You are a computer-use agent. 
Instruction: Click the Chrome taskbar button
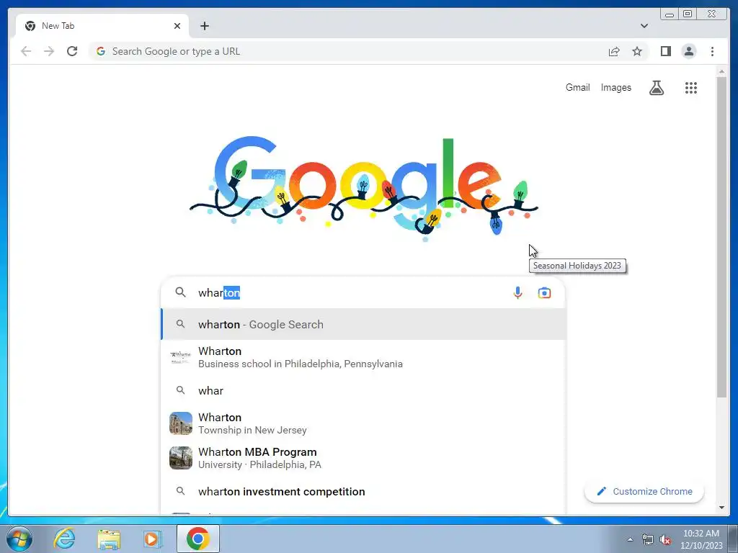197,539
